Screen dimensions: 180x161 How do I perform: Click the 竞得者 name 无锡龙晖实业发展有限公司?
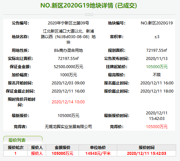point(68,127)
